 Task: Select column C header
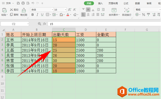(x=64, y=30)
